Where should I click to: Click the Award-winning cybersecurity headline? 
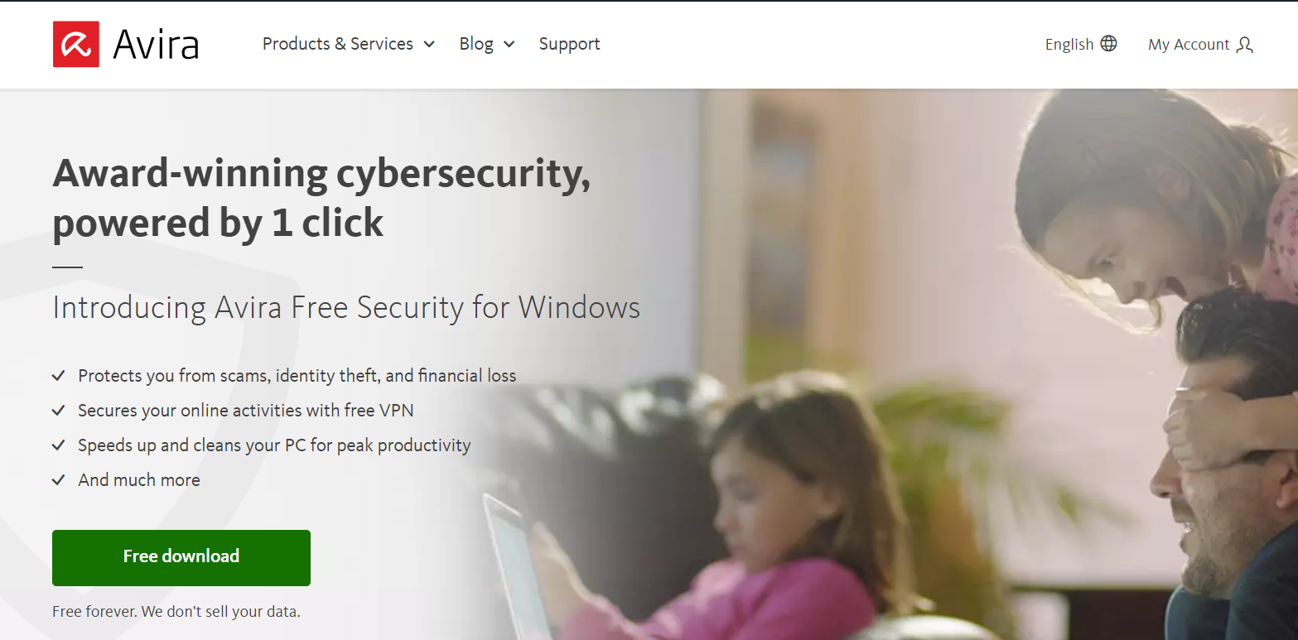pyautogui.click(x=321, y=198)
